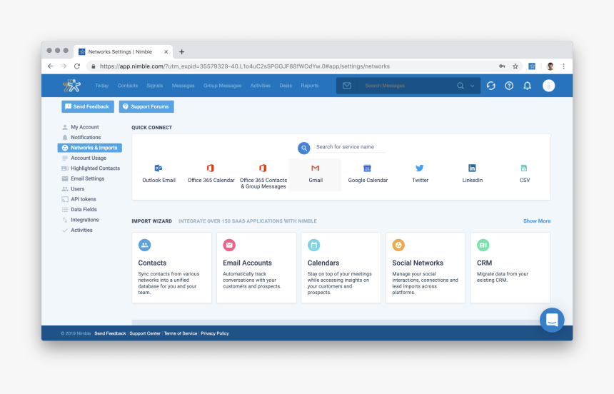Open the CRM import card

coord(510,268)
